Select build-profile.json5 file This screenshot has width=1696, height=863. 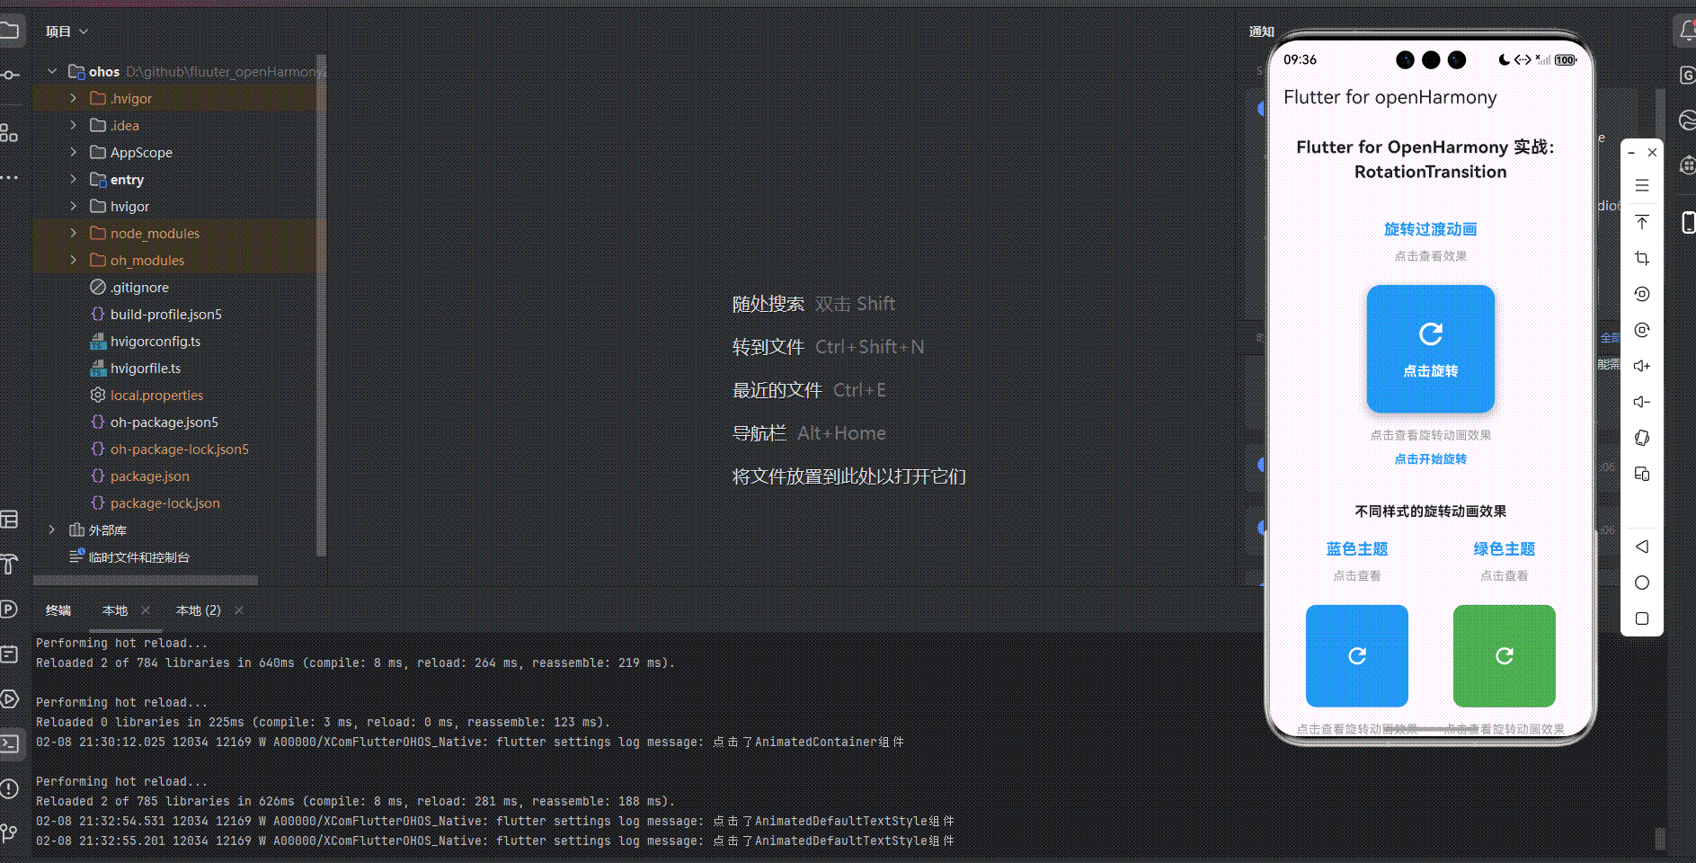(165, 314)
